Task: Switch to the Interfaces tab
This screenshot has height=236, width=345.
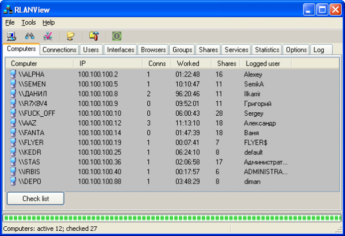Action: pyautogui.click(x=121, y=50)
